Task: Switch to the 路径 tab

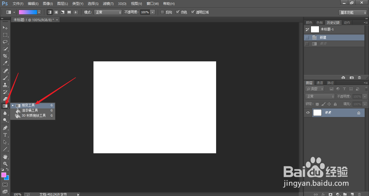Action: (x=330, y=83)
